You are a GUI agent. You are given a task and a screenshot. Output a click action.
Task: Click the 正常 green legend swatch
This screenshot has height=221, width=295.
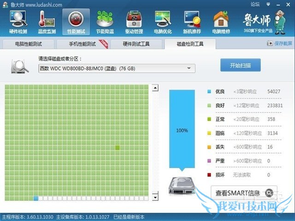coord(209,119)
